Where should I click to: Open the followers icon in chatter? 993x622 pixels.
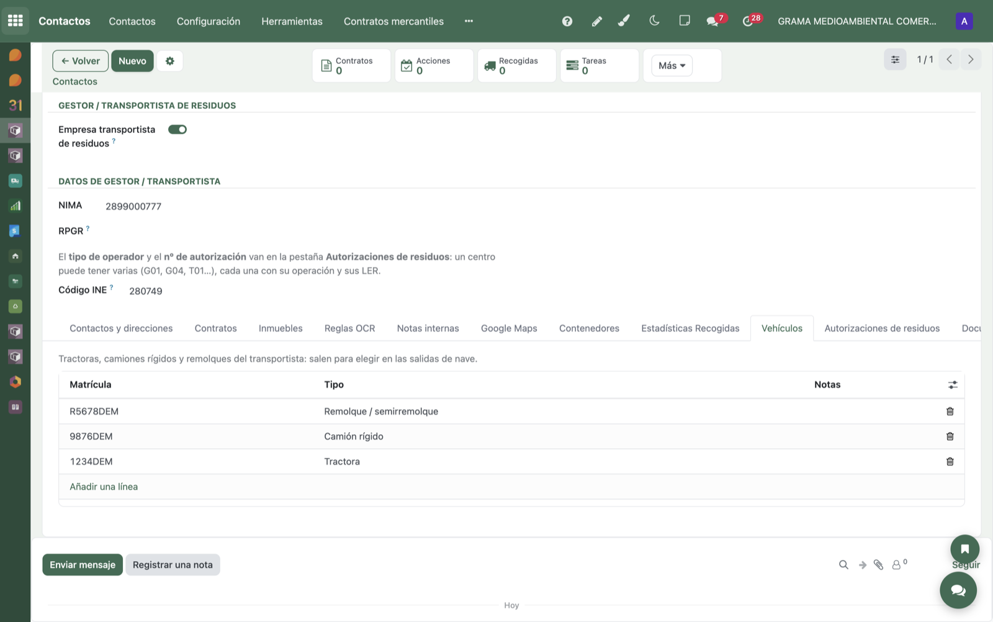899,564
